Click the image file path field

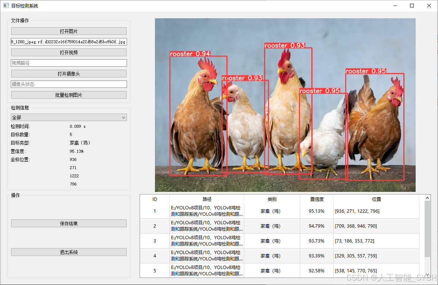(69, 42)
